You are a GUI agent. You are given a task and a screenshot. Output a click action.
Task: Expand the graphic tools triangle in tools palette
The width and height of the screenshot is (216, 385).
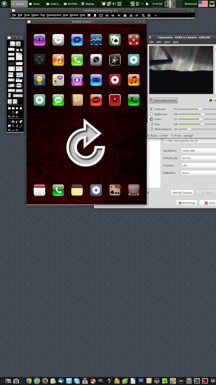point(21,105)
